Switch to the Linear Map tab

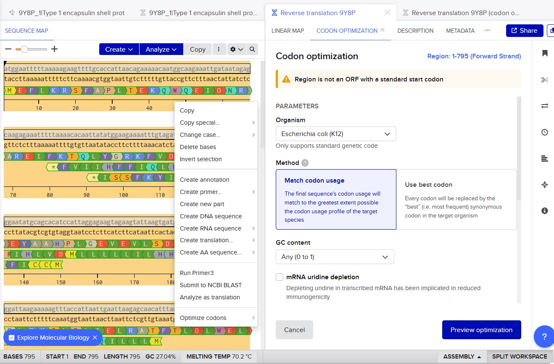click(288, 31)
